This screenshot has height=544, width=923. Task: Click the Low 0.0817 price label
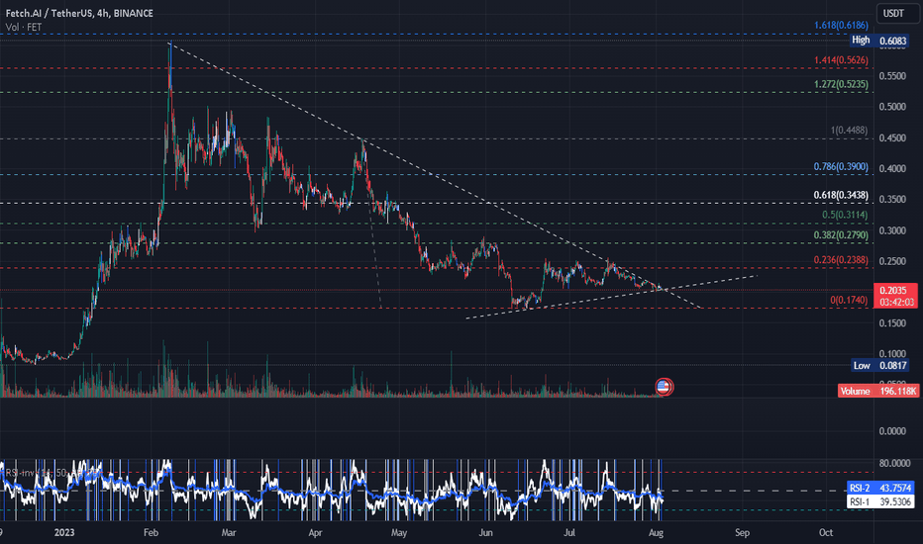880,365
